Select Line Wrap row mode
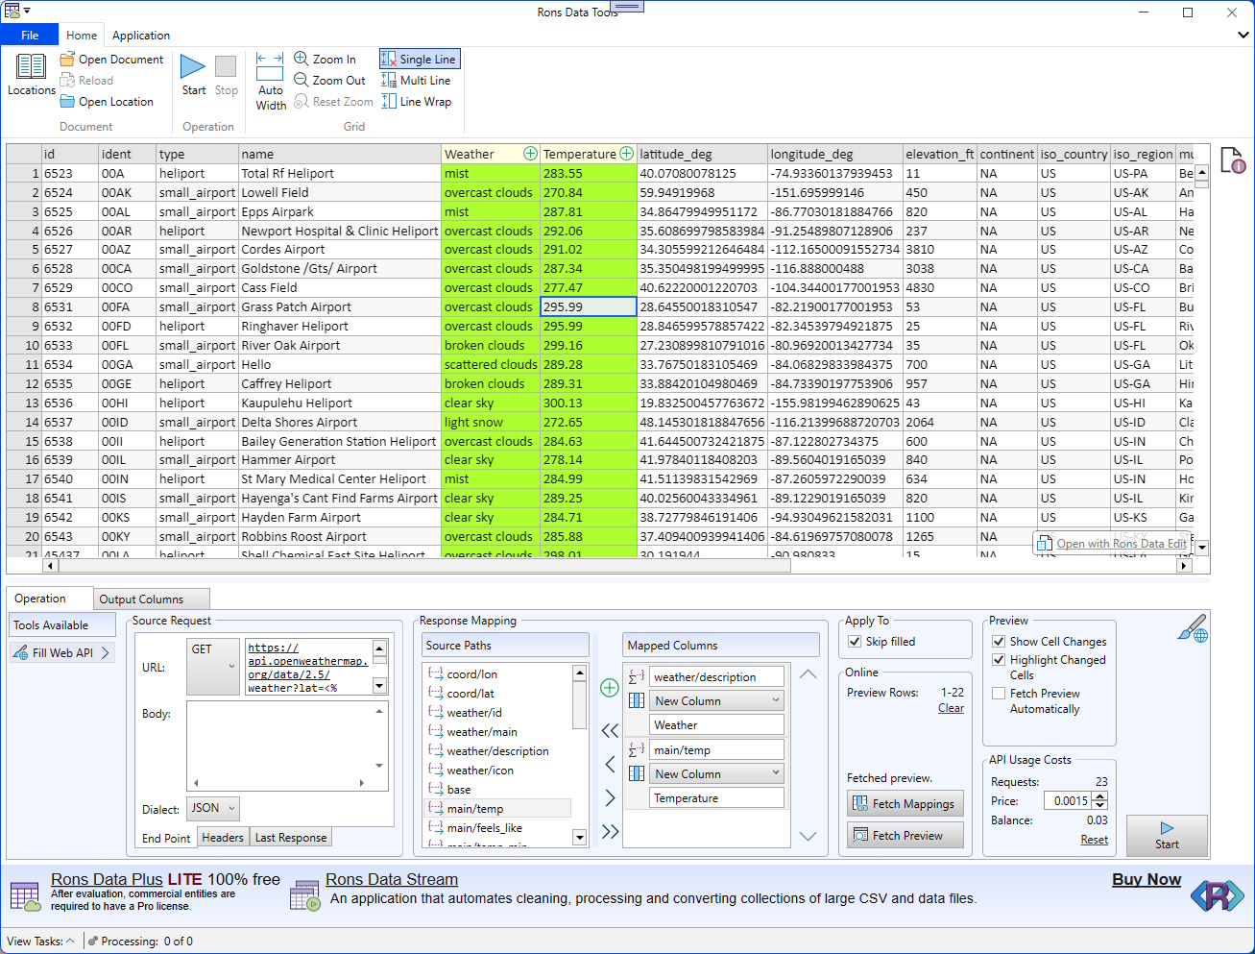The width and height of the screenshot is (1255, 954). click(x=416, y=102)
